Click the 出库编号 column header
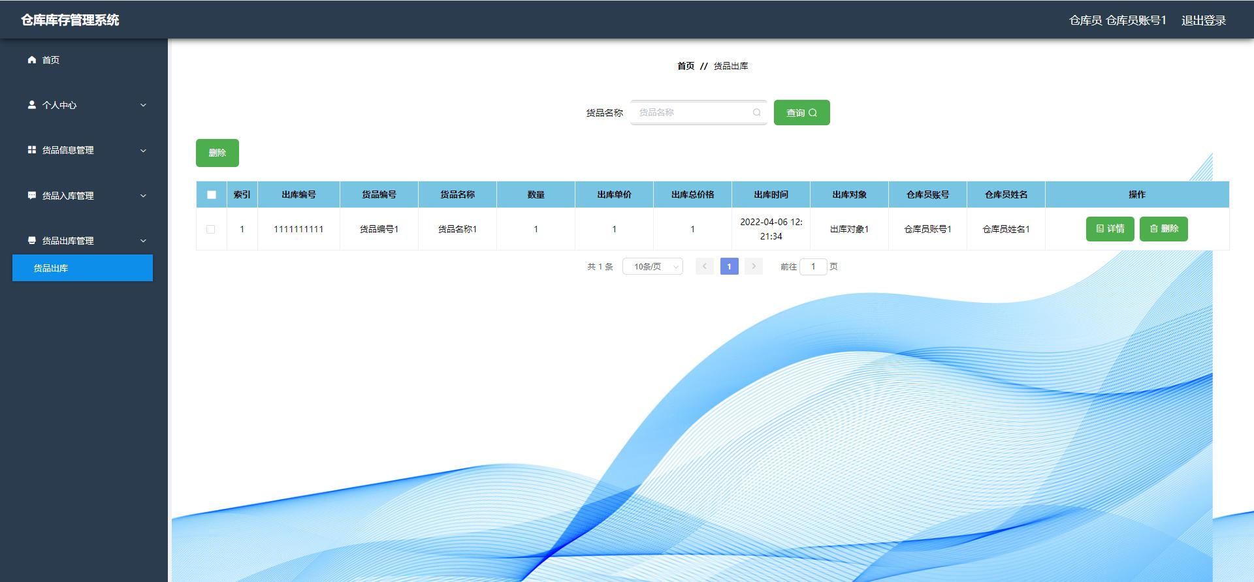 pyautogui.click(x=298, y=194)
